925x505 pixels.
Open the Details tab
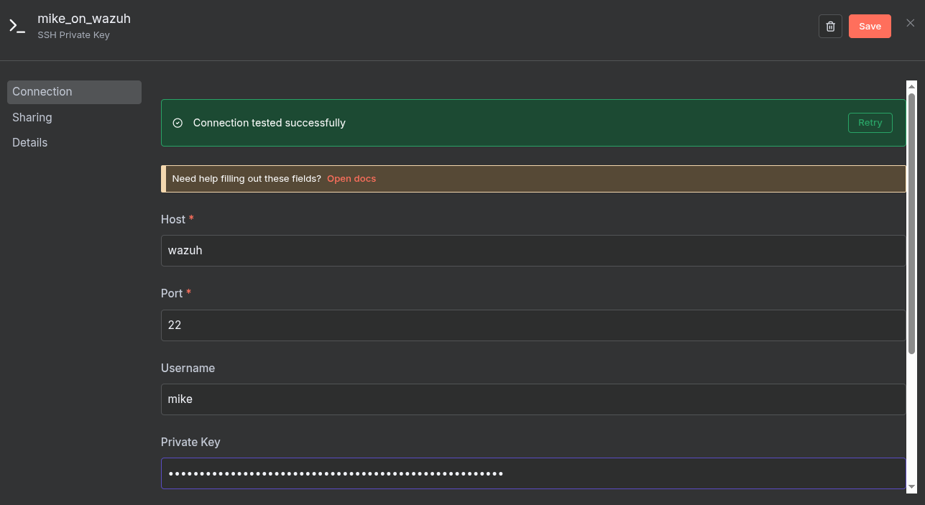tap(30, 142)
